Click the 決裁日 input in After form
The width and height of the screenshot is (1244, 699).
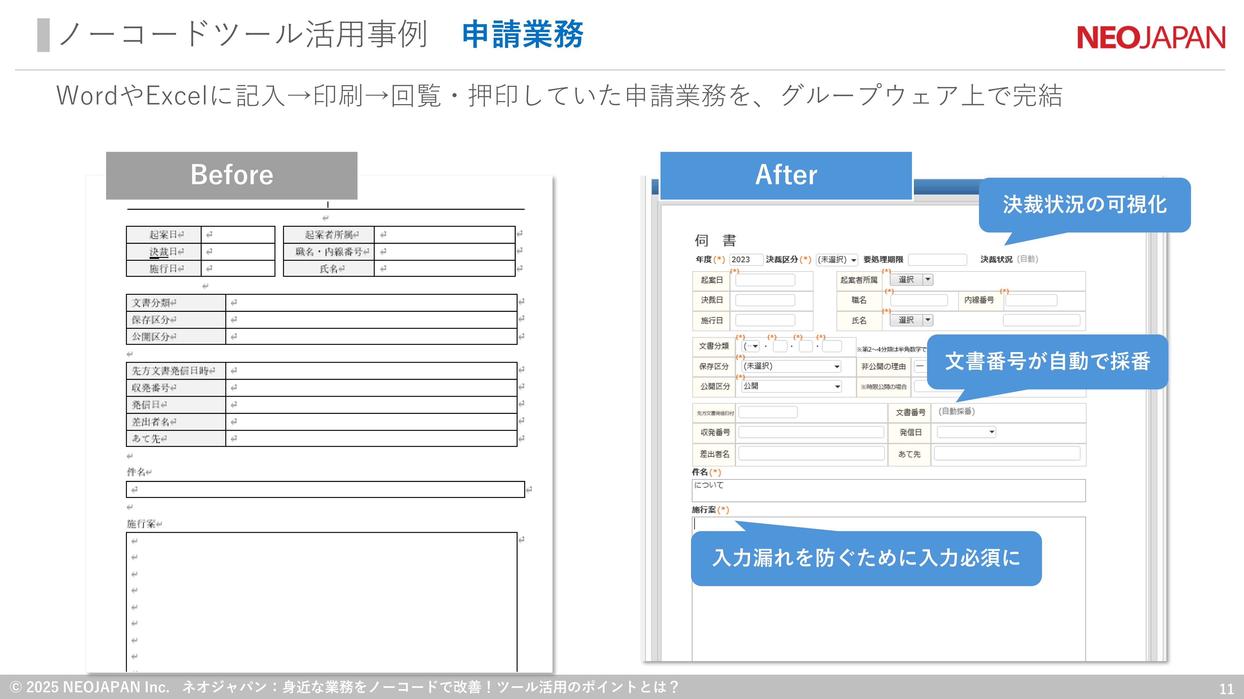765,301
